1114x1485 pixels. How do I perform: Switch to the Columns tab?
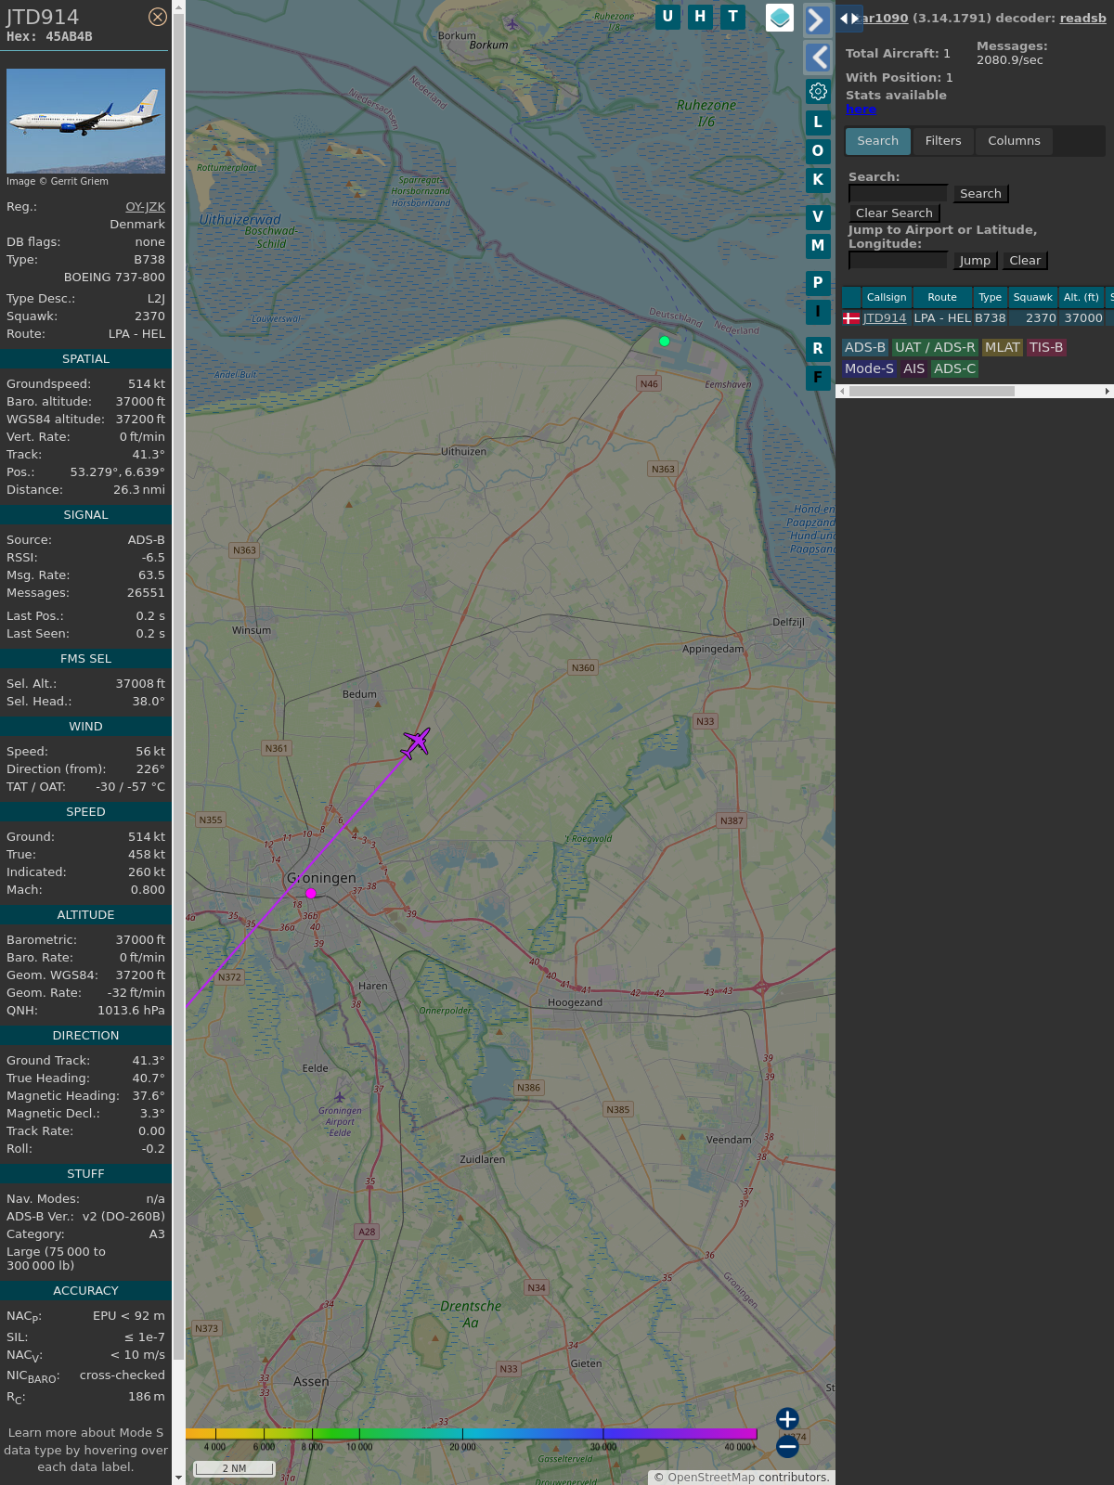[x=1014, y=141]
